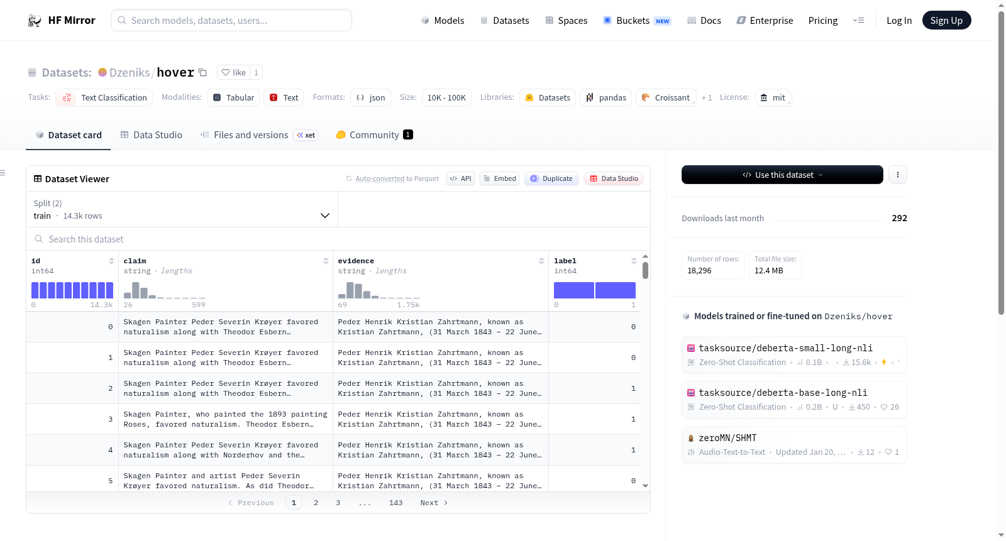Click the Dzeniks user avatar
Viewport: 1006px width, 541px height.
tap(102, 72)
